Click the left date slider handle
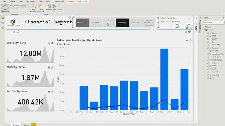225x126 pixels. click(x=176, y=26)
